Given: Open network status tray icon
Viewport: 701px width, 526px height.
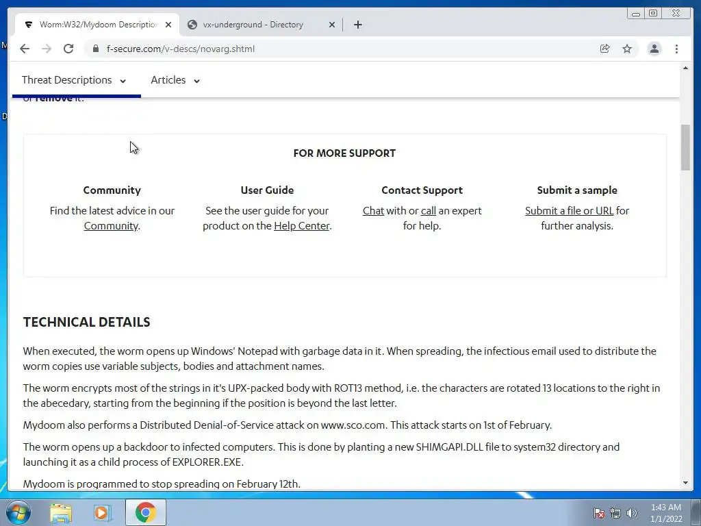Looking at the screenshot, I should pos(615,514).
